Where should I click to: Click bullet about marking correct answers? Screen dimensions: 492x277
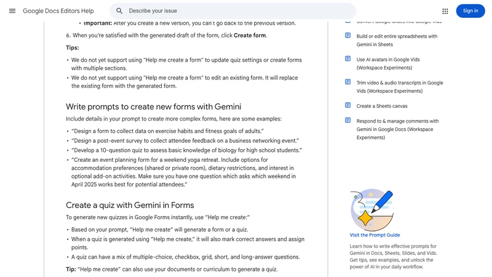188,243
